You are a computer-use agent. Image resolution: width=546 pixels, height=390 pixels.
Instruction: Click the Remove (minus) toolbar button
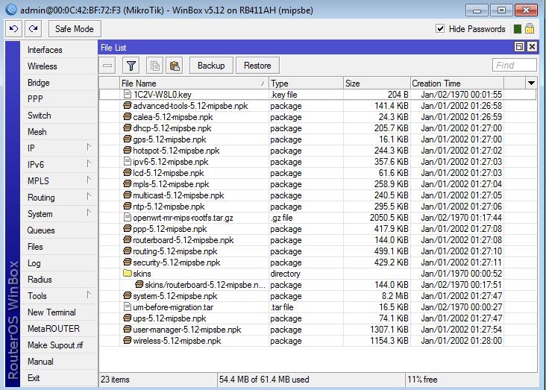[108, 66]
